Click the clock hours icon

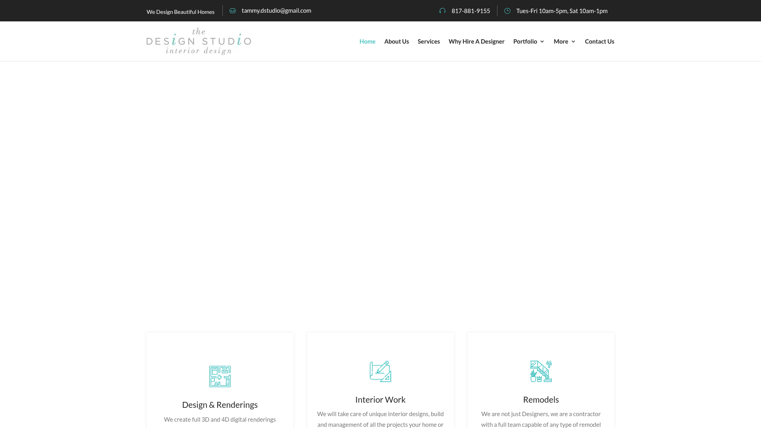507,11
